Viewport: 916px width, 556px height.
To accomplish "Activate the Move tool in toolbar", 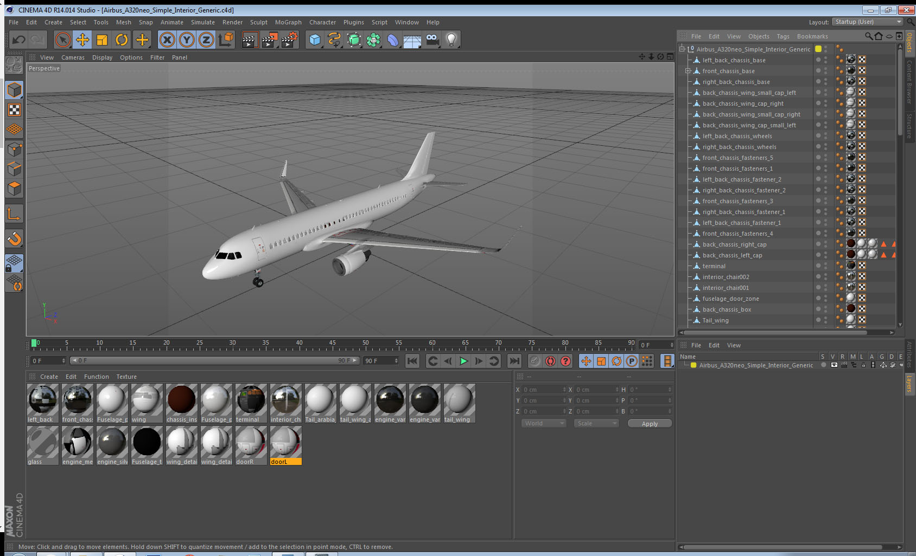I will 82,40.
